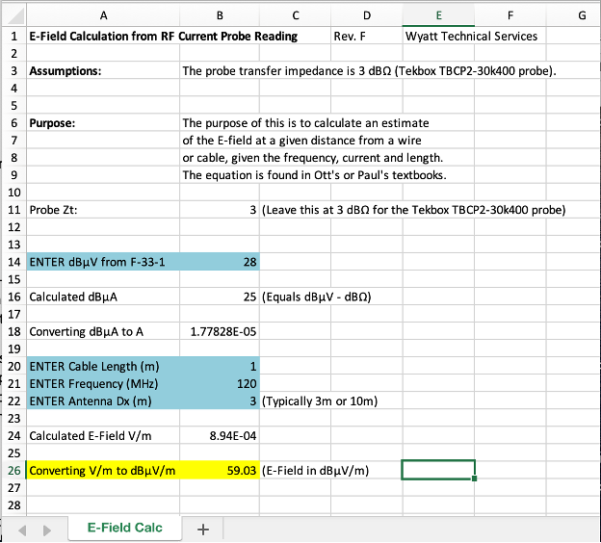Click the 'Leave this at 3 dBΩ' note
The image size is (601, 543).
pyautogui.click(x=413, y=210)
